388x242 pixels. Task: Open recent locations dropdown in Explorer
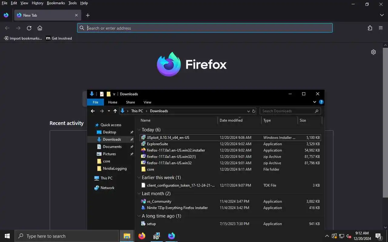[x=109, y=111]
